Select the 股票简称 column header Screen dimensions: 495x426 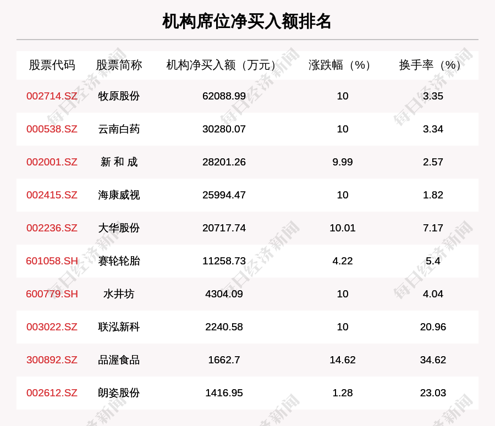pos(119,65)
